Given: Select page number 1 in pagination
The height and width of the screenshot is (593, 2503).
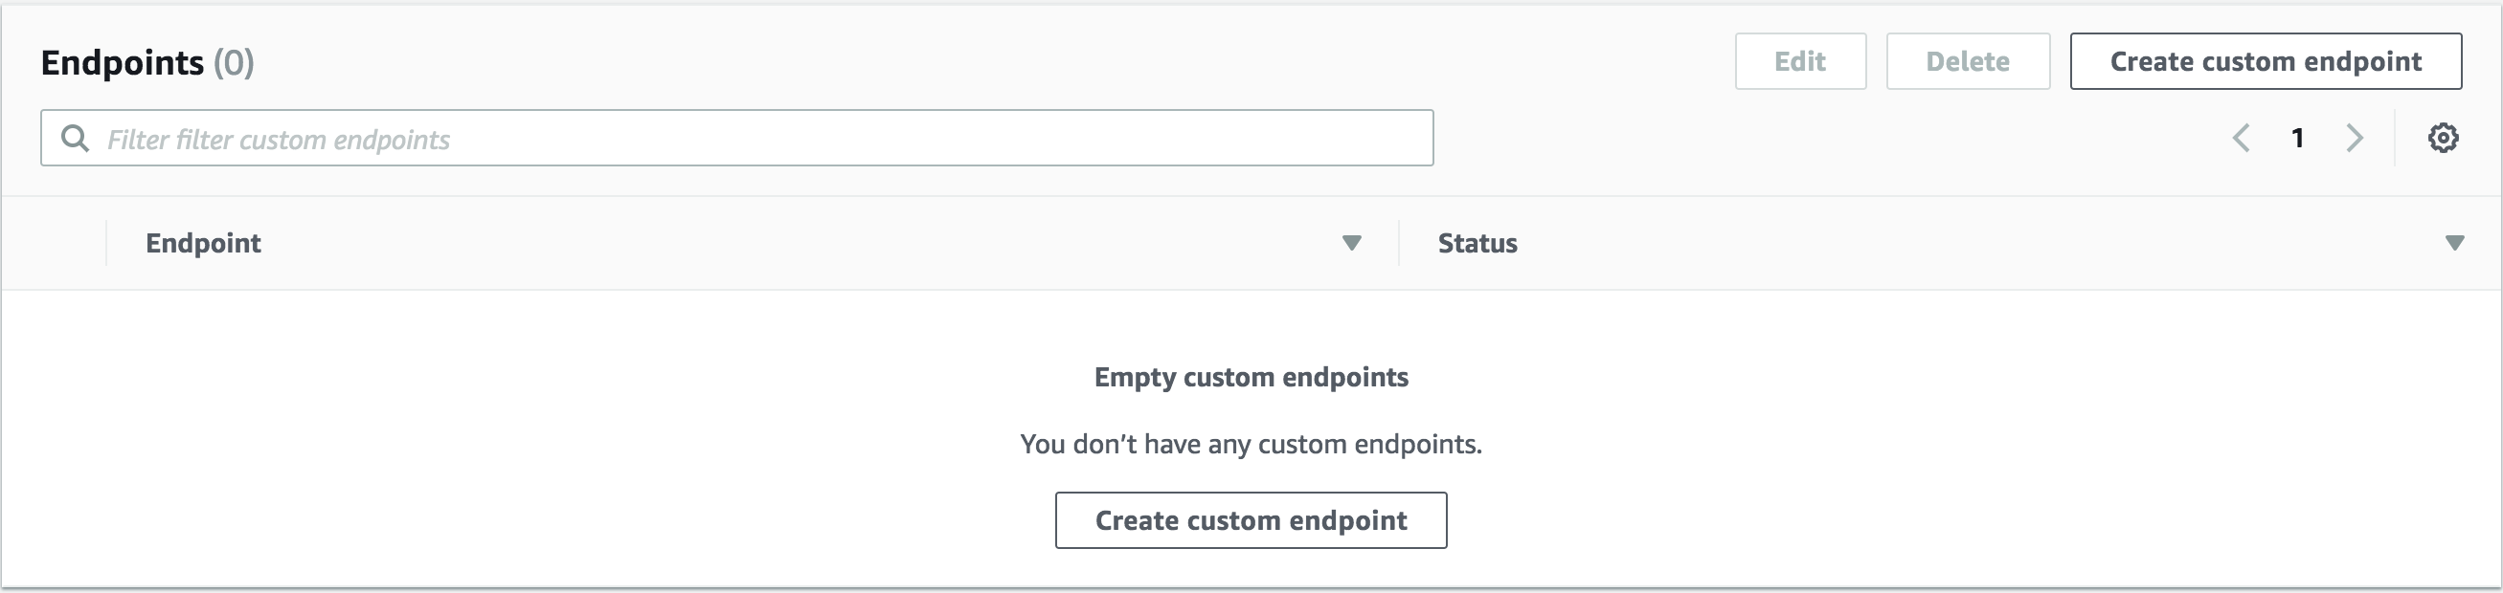Looking at the screenshot, I should pos(2298,138).
